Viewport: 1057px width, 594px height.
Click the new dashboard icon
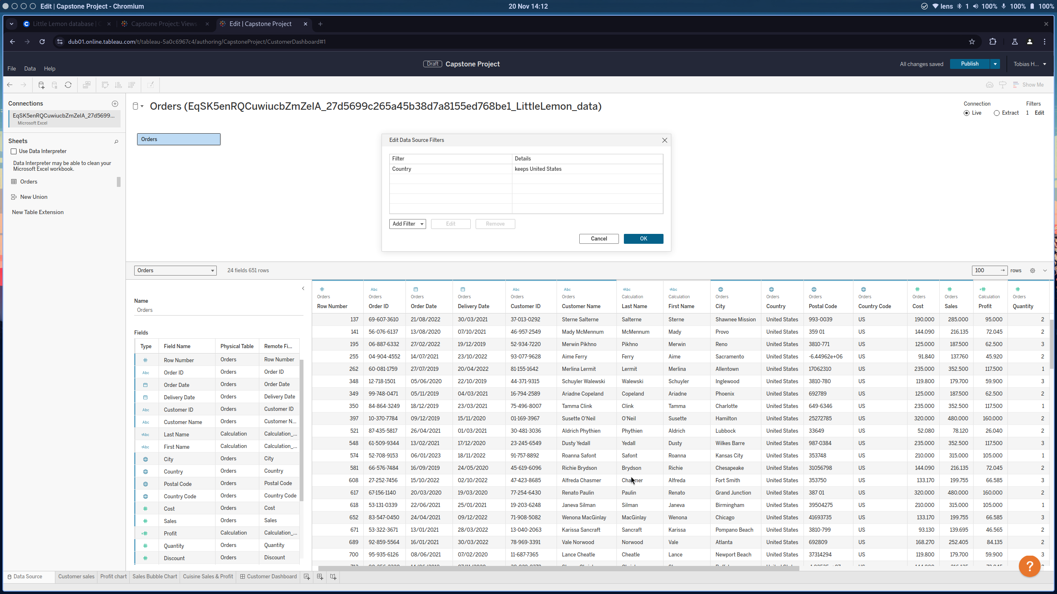320,577
